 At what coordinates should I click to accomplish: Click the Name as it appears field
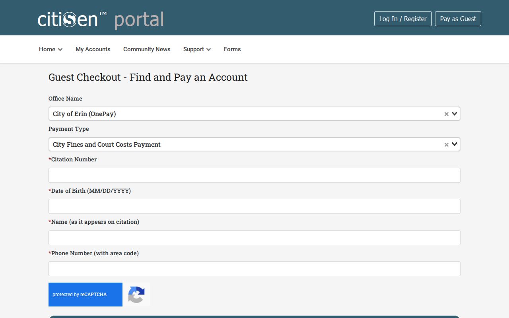[254, 238]
